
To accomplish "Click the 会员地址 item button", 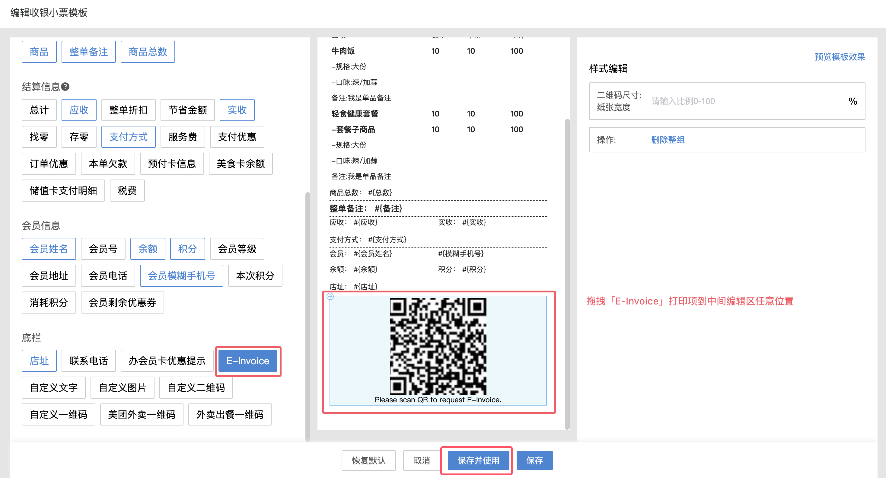I will 49,276.
